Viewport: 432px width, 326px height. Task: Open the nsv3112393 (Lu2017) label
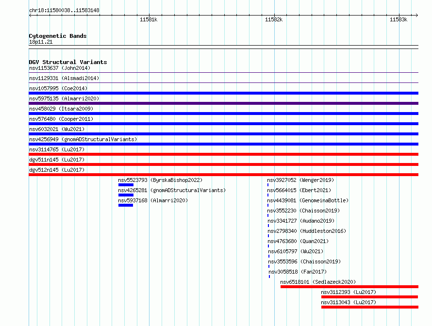[x=349, y=292]
